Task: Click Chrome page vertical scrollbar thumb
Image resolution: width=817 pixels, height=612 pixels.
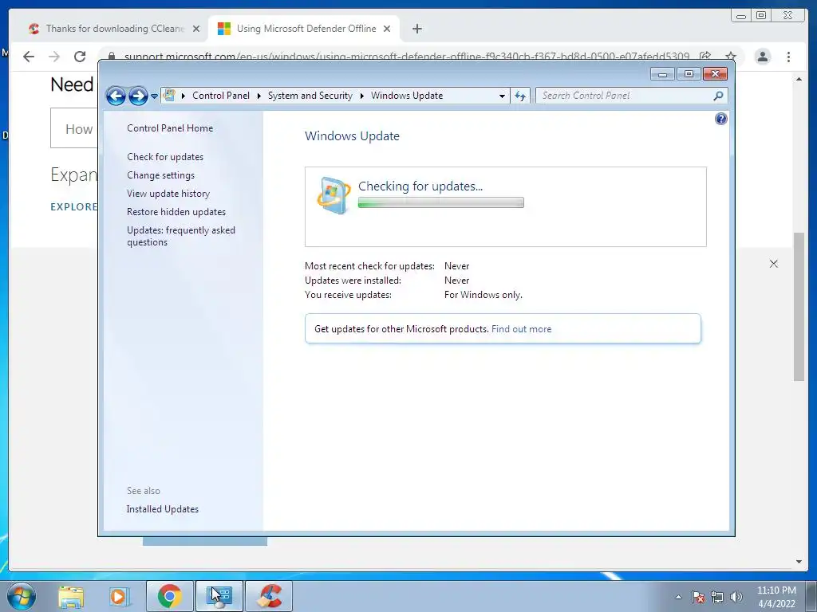Action: [799, 307]
